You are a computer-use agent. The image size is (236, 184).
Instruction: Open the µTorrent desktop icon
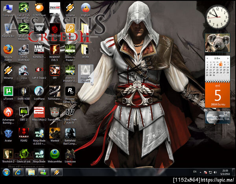8,93
